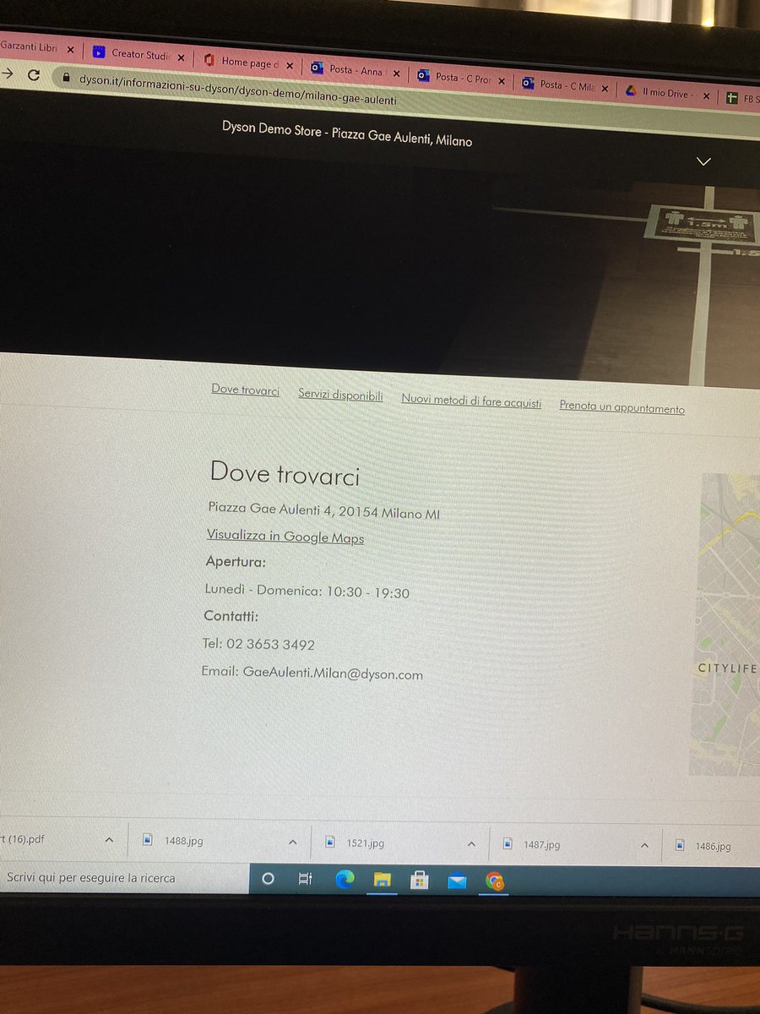Image resolution: width=760 pixels, height=1014 pixels.
Task: Click the Dove trovarci heading
Action: (x=285, y=473)
